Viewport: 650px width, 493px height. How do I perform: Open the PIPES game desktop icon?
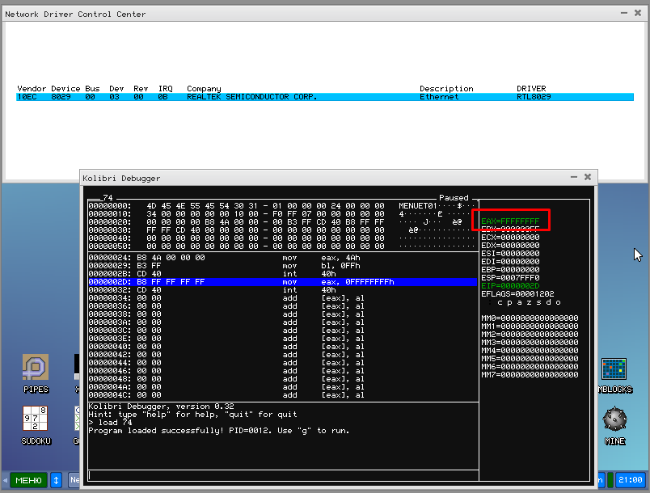click(x=36, y=369)
